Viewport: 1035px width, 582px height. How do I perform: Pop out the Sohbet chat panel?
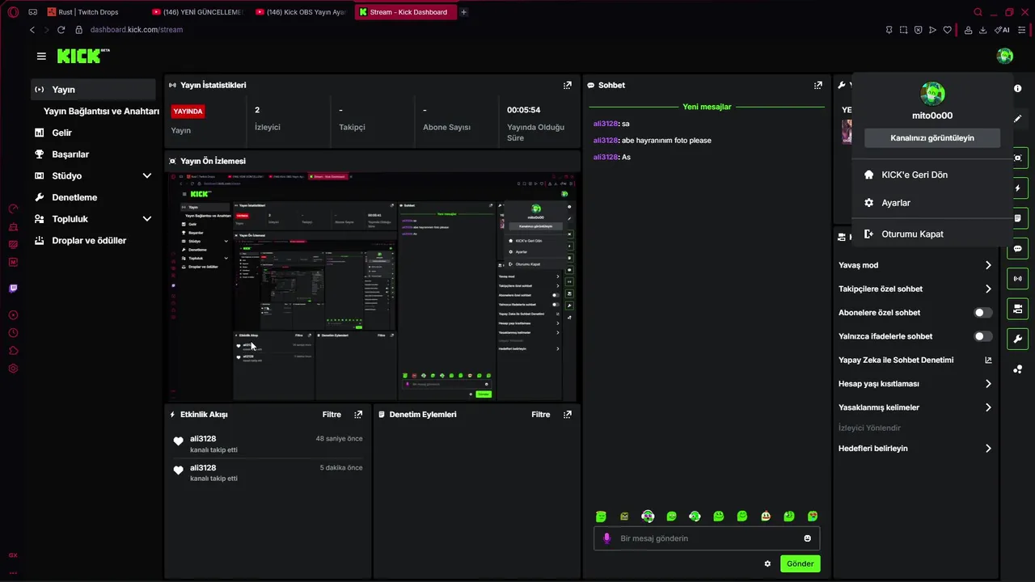click(x=818, y=85)
